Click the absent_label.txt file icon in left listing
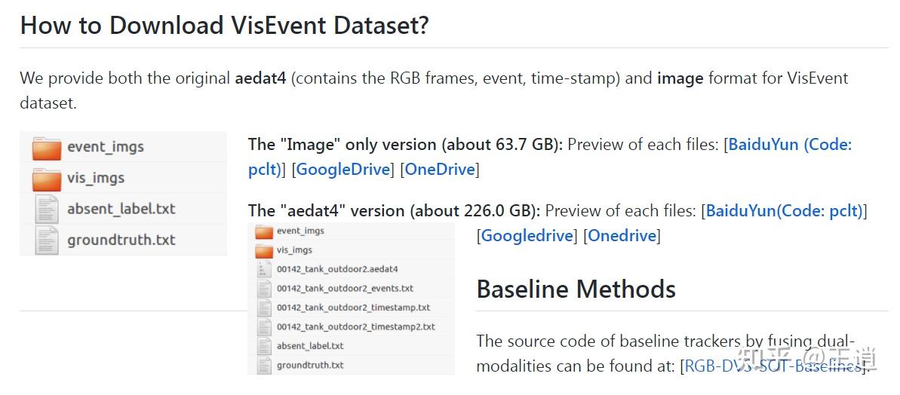This screenshot has height=395, width=900. (47, 209)
